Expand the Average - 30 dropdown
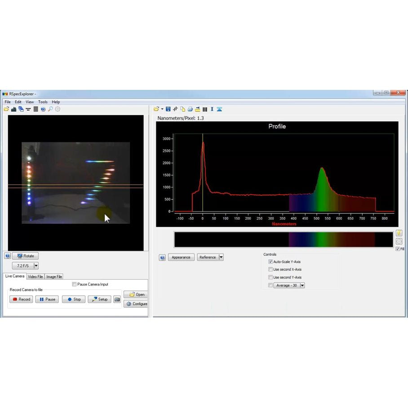The image size is (408, 408). tap(302, 285)
